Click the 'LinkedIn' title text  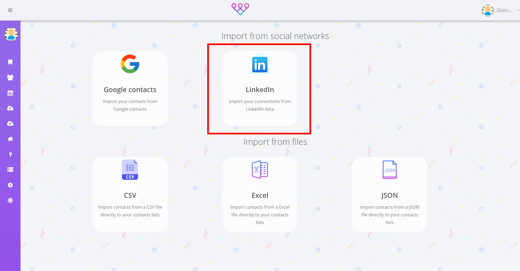pos(260,90)
